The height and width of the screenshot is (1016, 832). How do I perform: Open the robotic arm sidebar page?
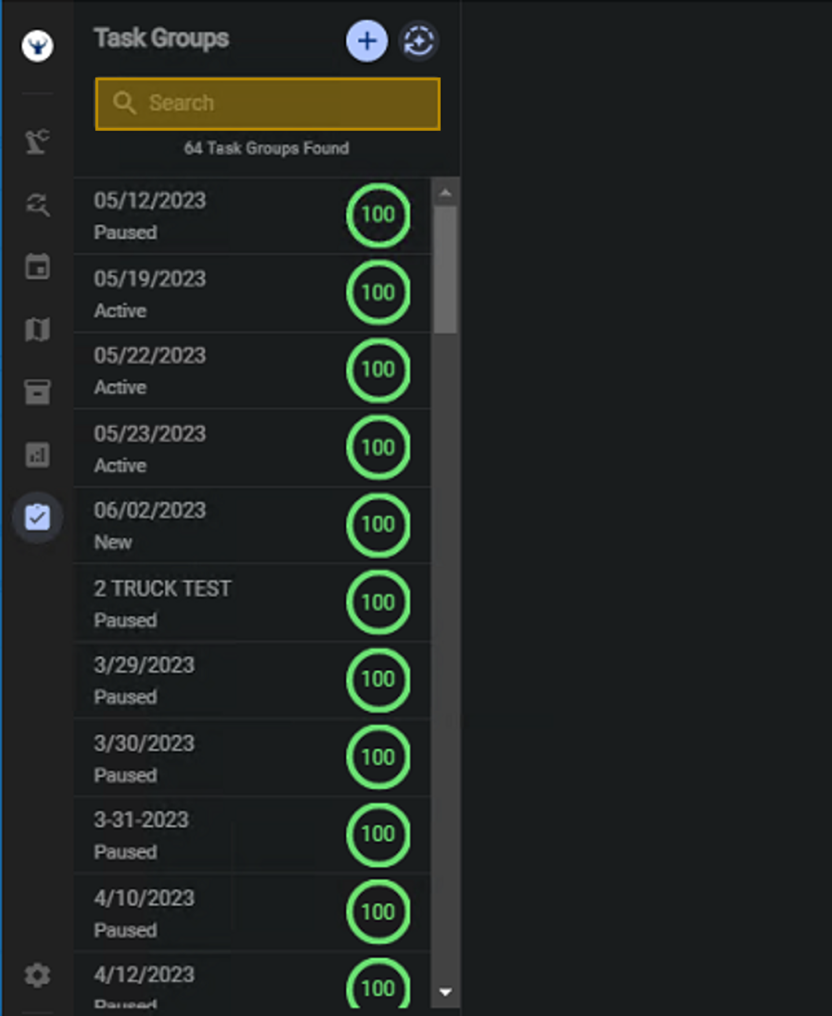click(x=38, y=141)
